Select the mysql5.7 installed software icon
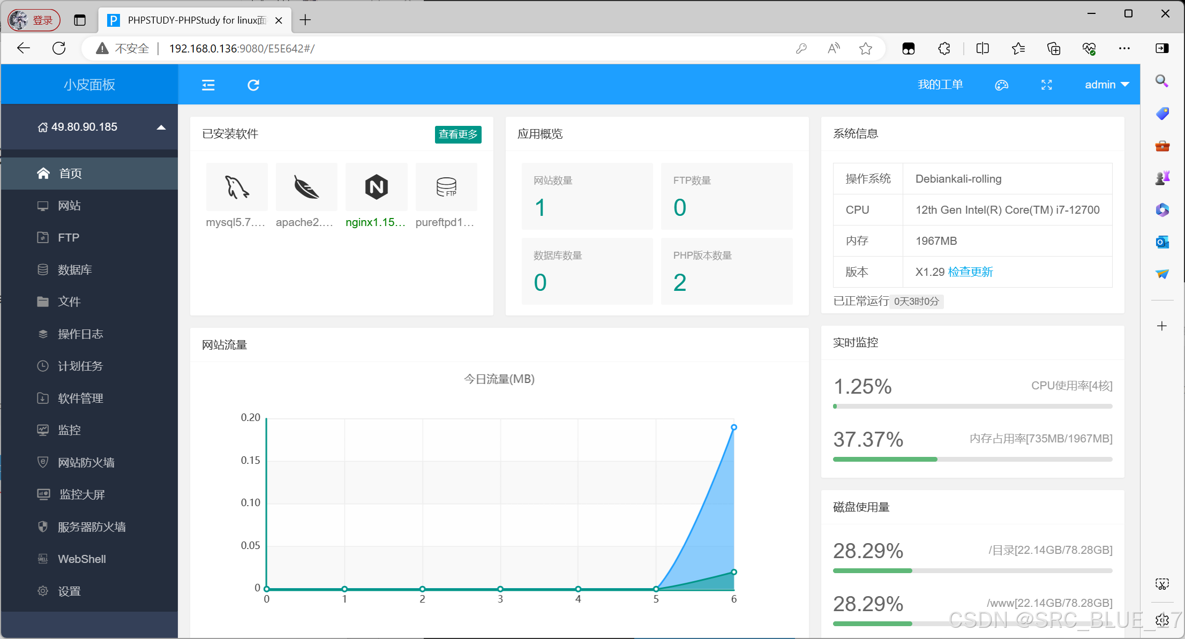The width and height of the screenshot is (1185, 639). (236, 187)
